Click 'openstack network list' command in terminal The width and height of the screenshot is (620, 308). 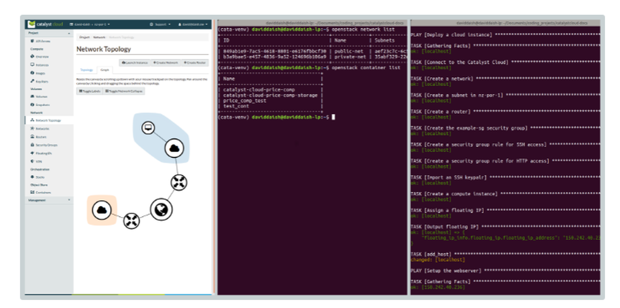click(363, 29)
